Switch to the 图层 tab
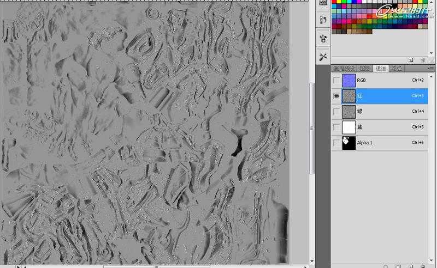 (x=365, y=68)
